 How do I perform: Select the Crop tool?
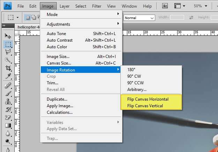[x=8, y=68]
